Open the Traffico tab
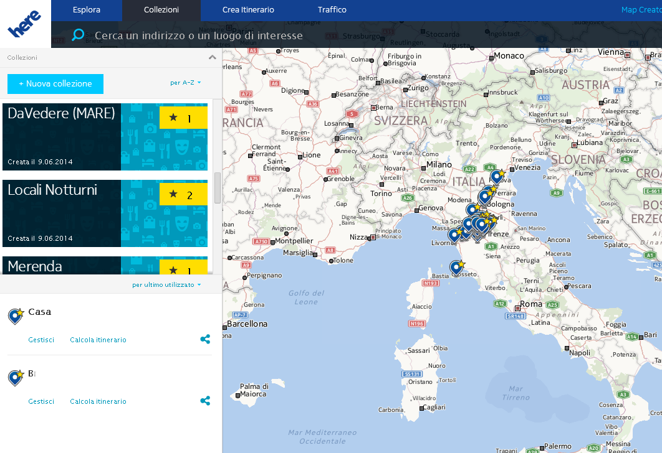This screenshot has width=662, height=453. point(332,10)
